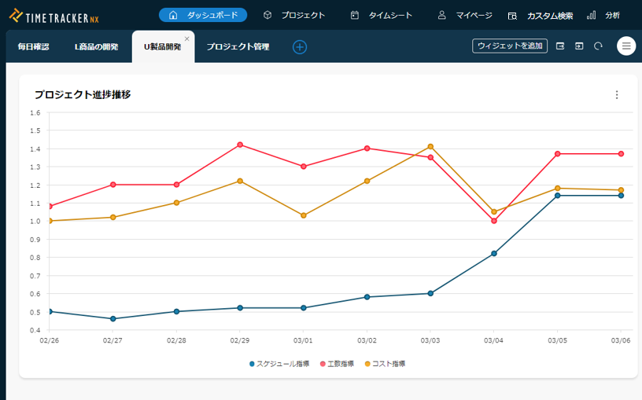Toggle the スケジュール指標 legend series
Image resolution: width=642 pixels, height=400 pixels.
point(279,364)
